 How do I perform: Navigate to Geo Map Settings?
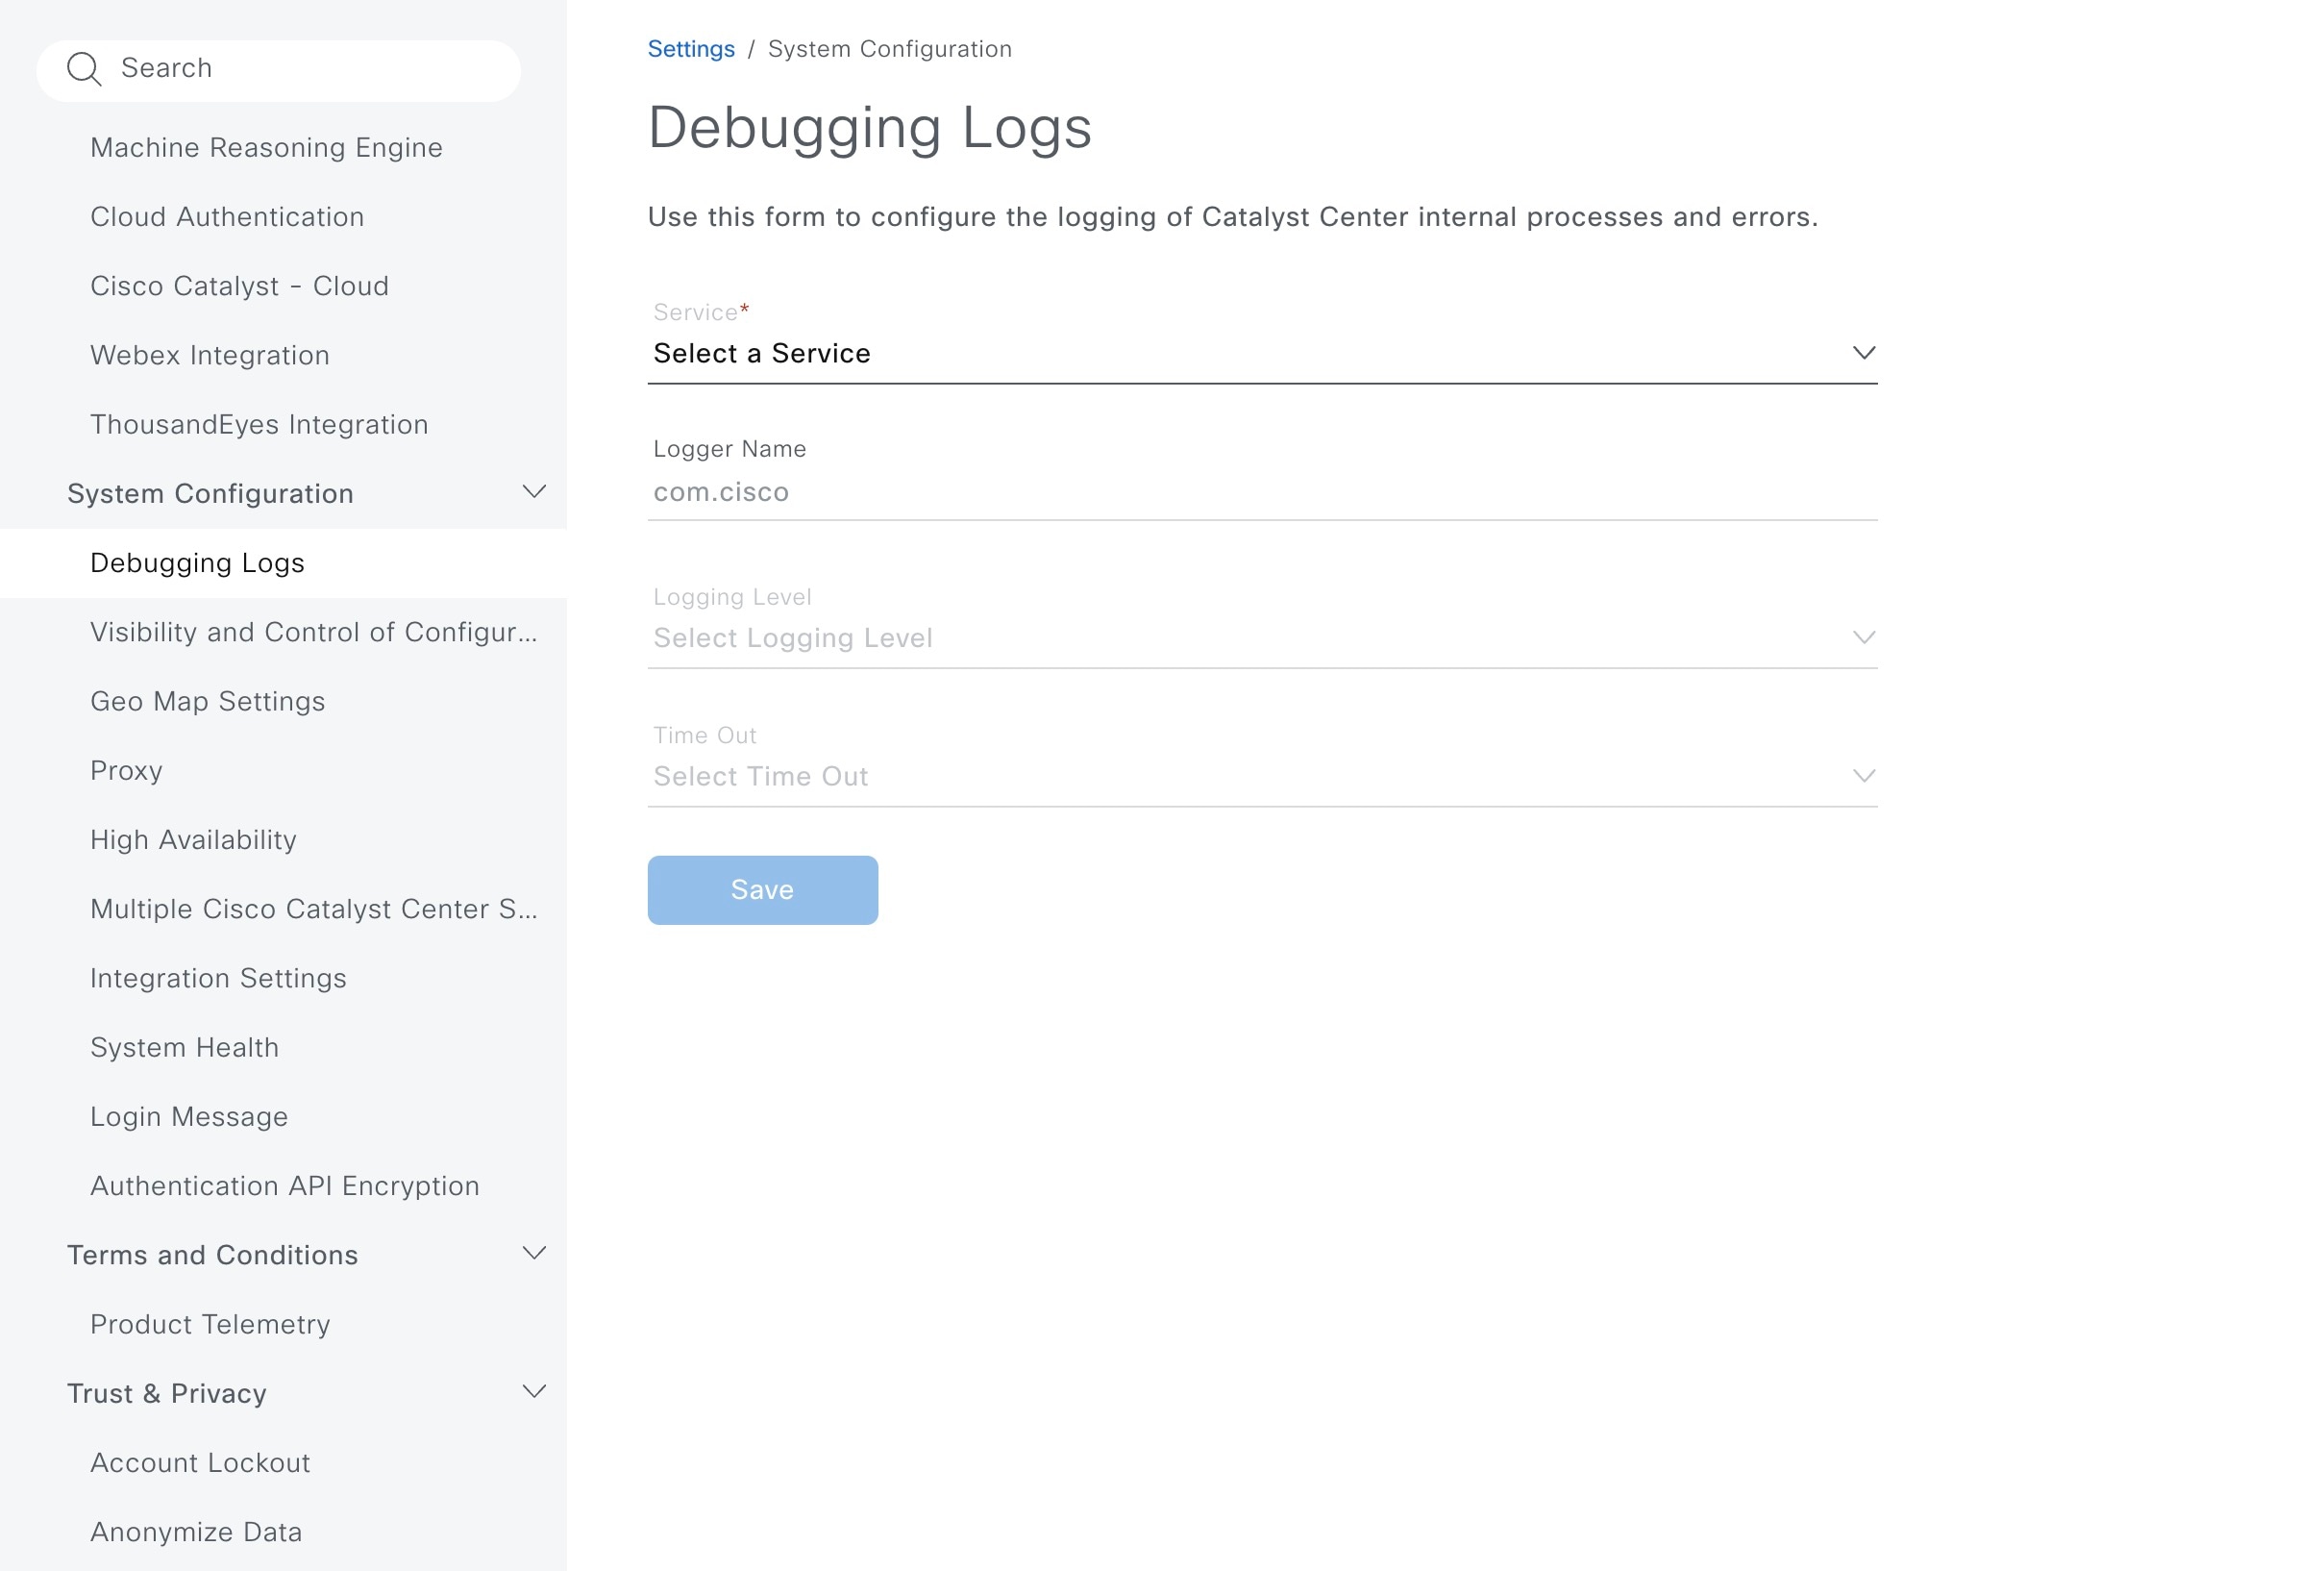point(209,701)
